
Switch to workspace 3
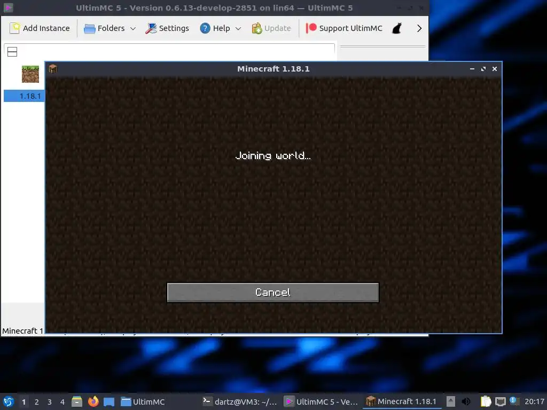(50, 402)
